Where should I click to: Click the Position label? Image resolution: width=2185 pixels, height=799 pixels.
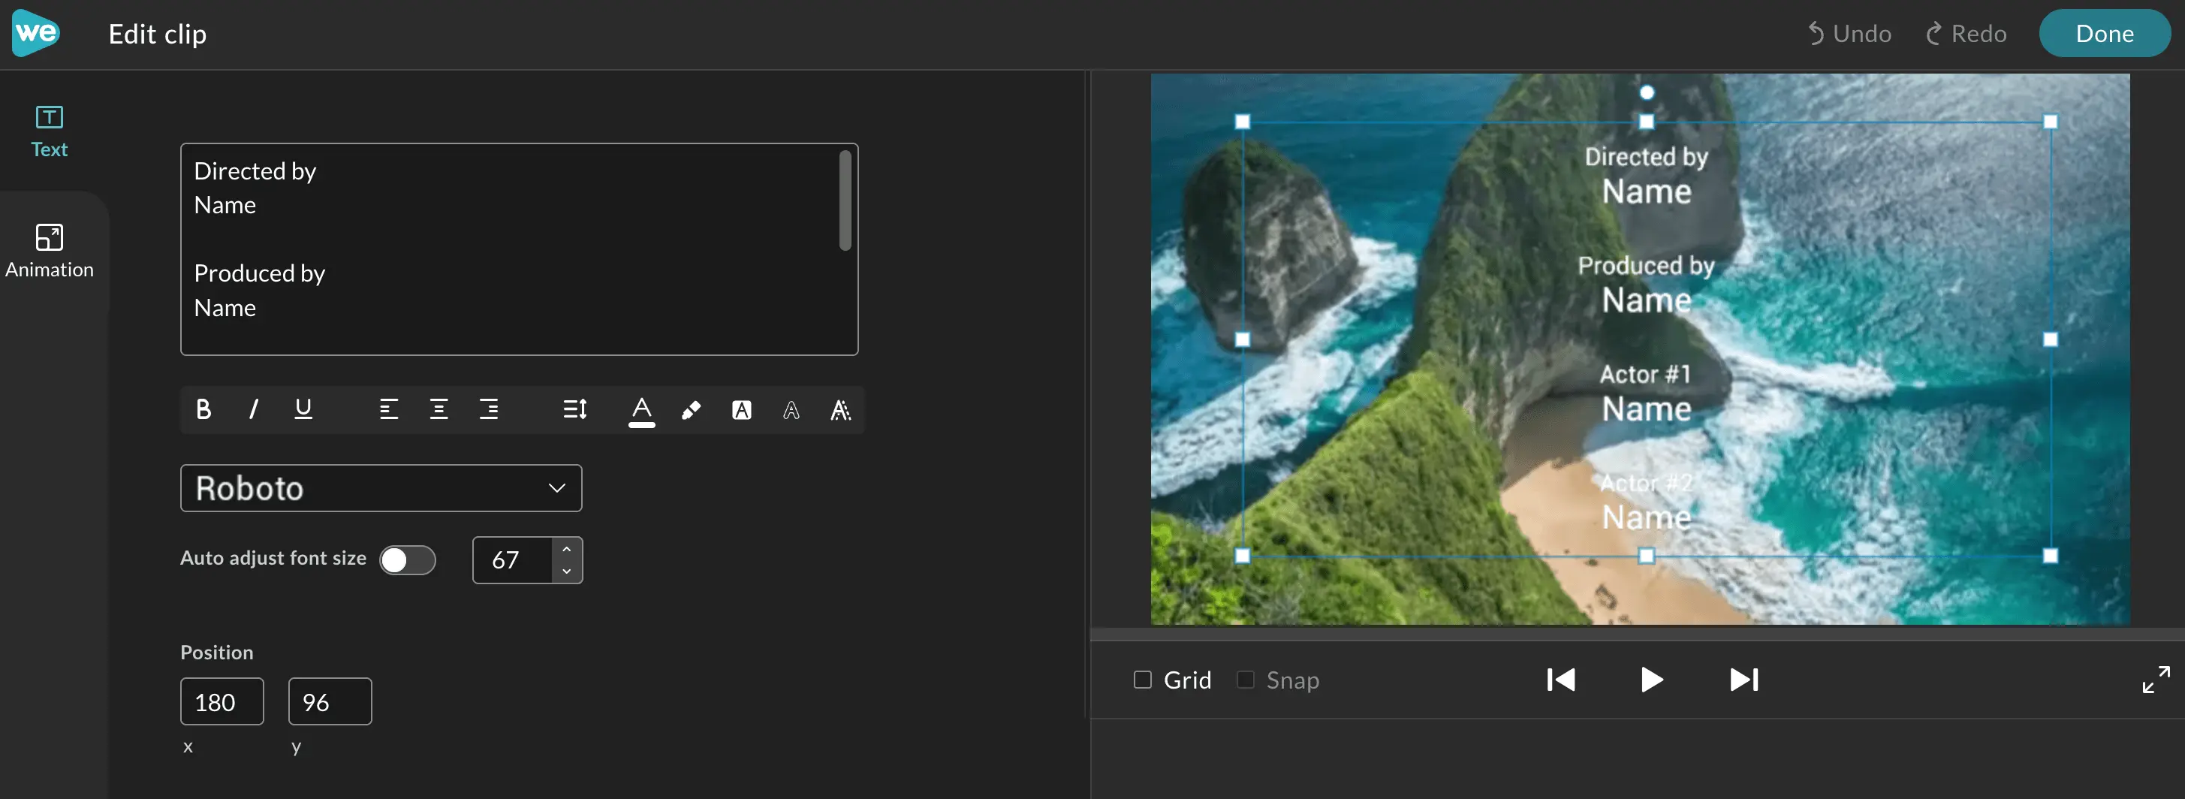tap(217, 653)
